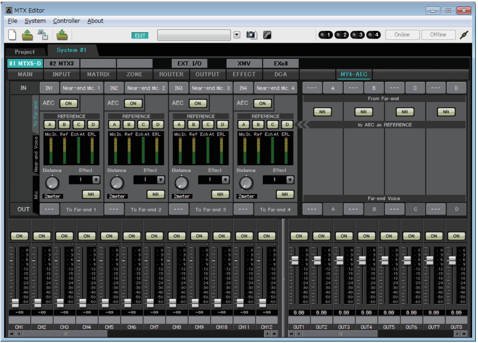Viewport: 478px width, 343px height.
Task: Toggle CH6 ON button
Action: (x=132, y=236)
